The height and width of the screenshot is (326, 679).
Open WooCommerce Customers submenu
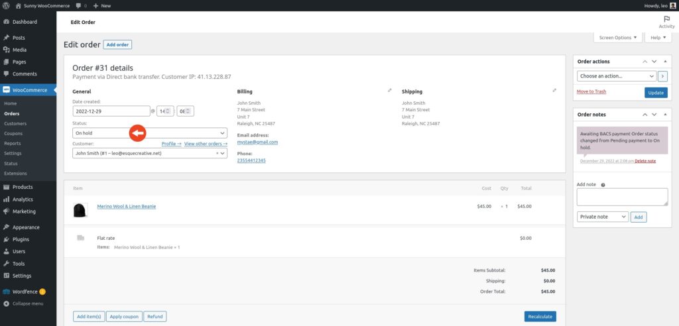pyautogui.click(x=15, y=123)
